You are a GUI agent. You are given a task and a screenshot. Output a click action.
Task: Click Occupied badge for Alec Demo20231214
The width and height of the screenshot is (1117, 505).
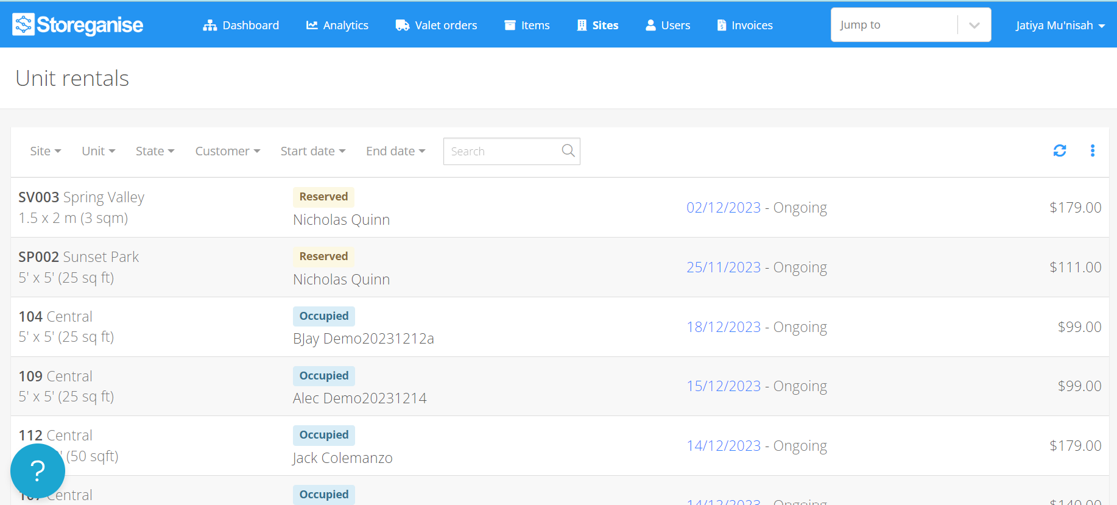(324, 376)
